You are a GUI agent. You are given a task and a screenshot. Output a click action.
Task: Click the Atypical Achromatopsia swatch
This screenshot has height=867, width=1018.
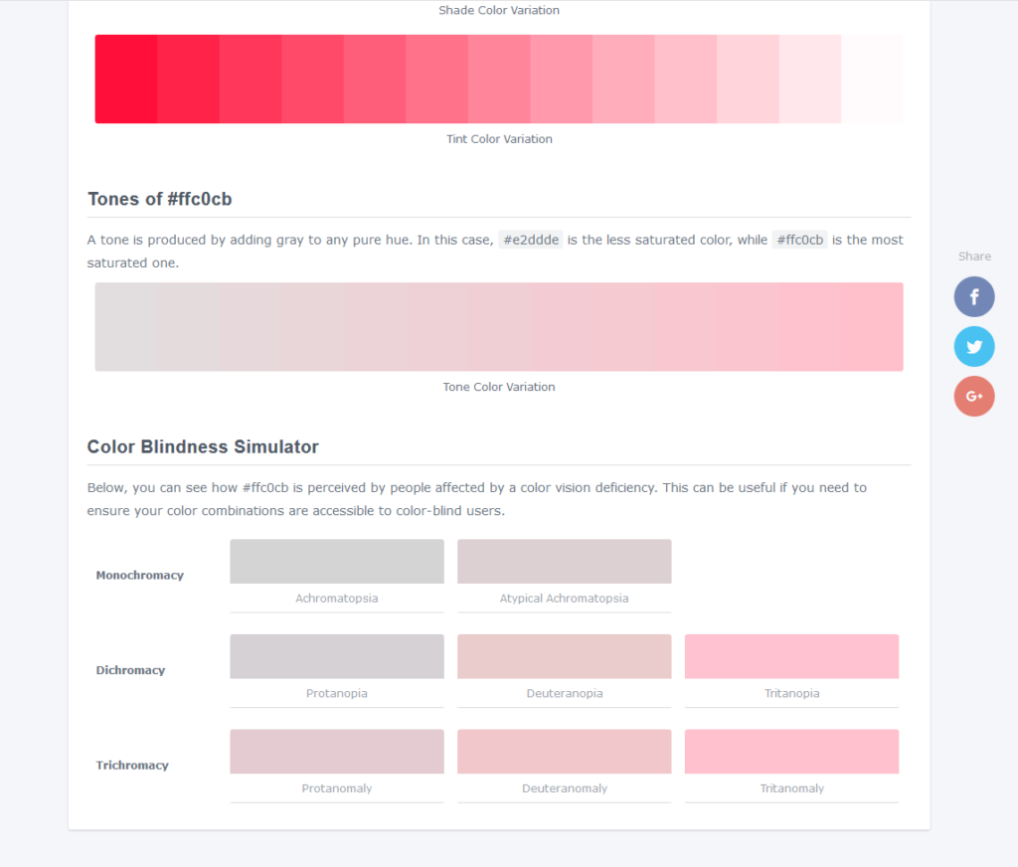click(564, 562)
